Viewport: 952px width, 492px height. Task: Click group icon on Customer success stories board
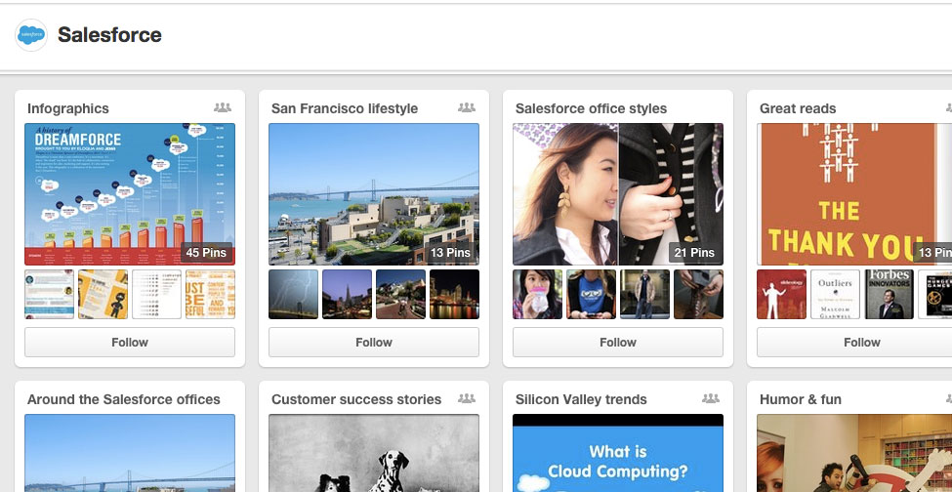click(467, 398)
